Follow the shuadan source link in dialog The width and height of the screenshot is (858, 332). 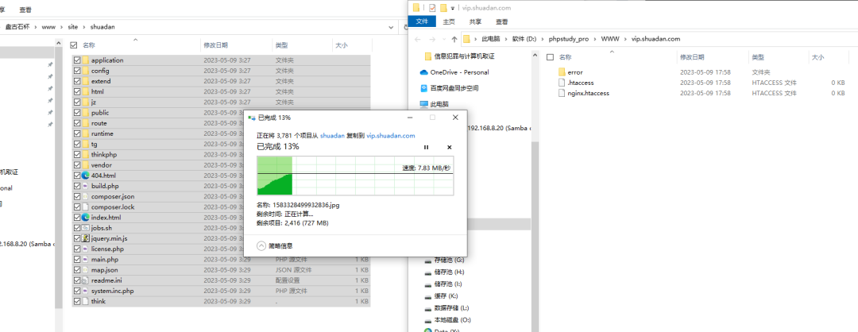pos(332,135)
